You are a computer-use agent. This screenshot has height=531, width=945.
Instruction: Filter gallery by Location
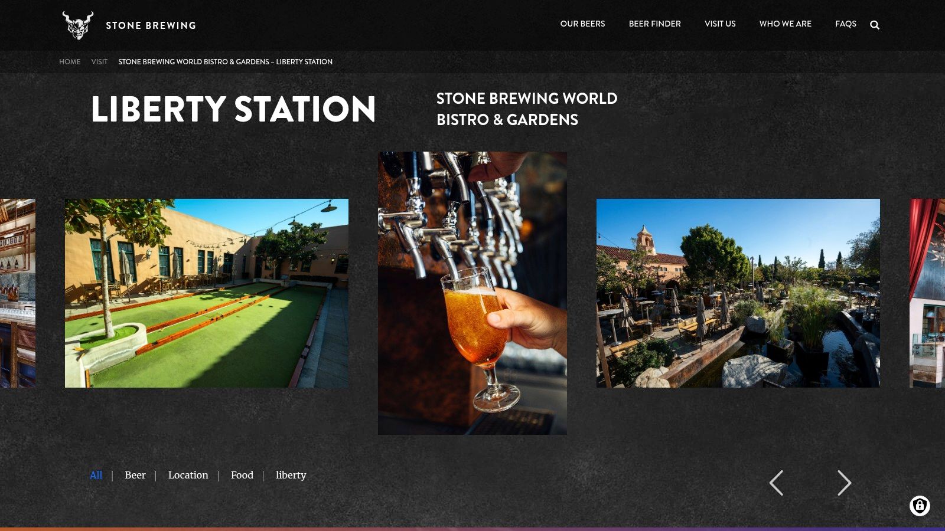(x=188, y=475)
